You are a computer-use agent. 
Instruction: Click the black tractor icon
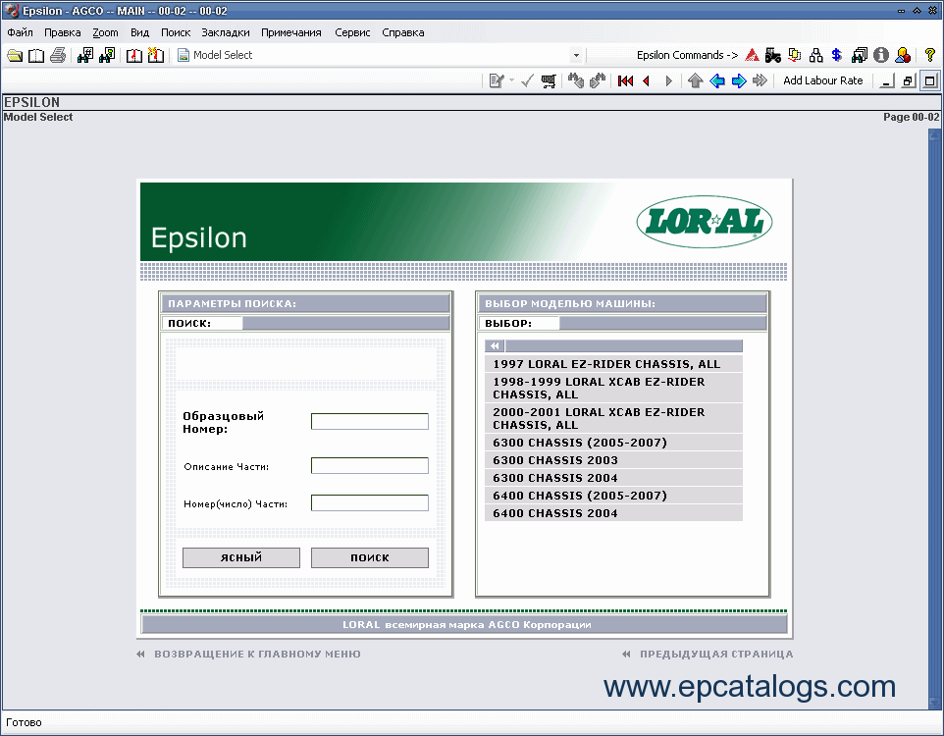pyautogui.click(x=773, y=55)
